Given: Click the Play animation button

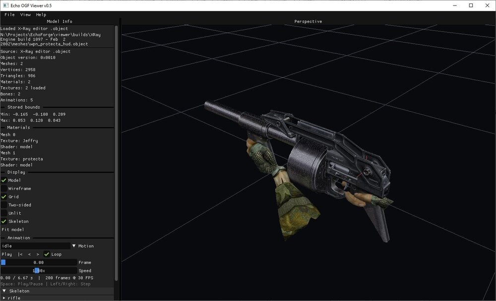Looking at the screenshot, I should coord(6,254).
